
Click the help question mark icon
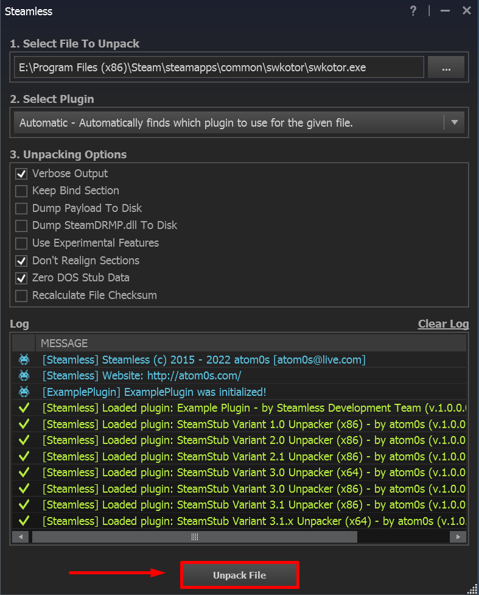coord(413,11)
